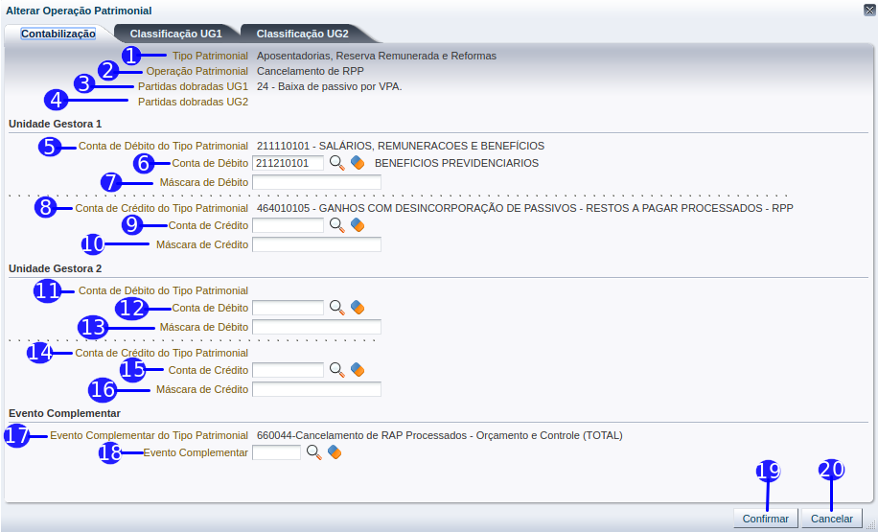Viewport: 878px width, 532px height.
Task: Clear Unidade Gestora 1 Conta de Débito with eraser
Action: (x=358, y=163)
